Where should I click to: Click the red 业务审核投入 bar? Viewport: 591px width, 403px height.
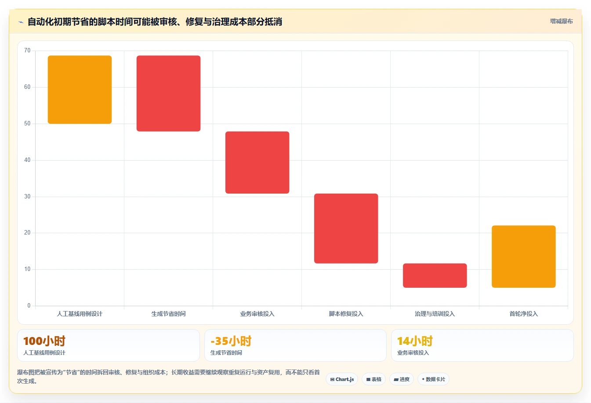pyautogui.click(x=257, y=162)
